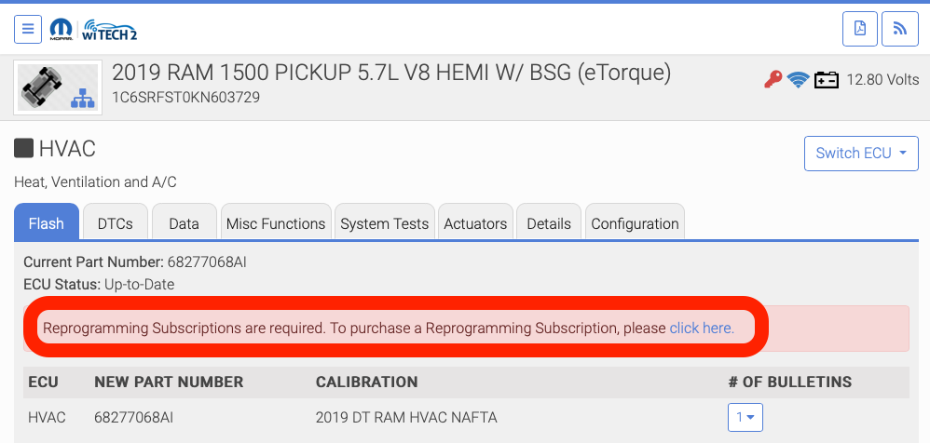Expand the bulletins count dropdown
Image resolution: width=930 pixels, height=443 pixels.
745,417
